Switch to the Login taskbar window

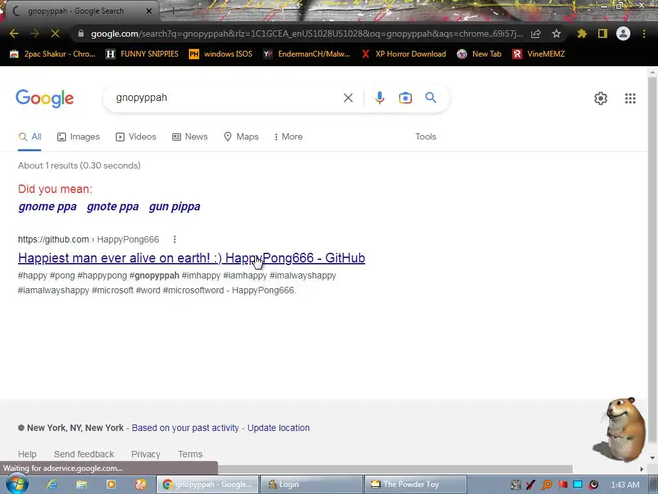pyautogui.click(x=312, y=484)
